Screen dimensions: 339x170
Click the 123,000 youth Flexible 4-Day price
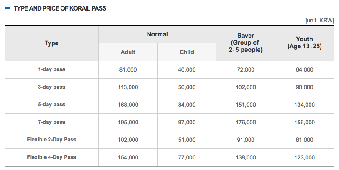304,157
